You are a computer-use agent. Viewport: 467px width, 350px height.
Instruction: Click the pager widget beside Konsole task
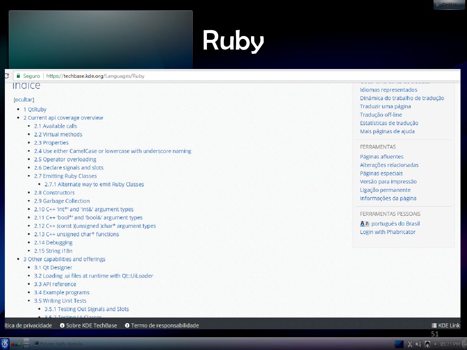[27, 344]
